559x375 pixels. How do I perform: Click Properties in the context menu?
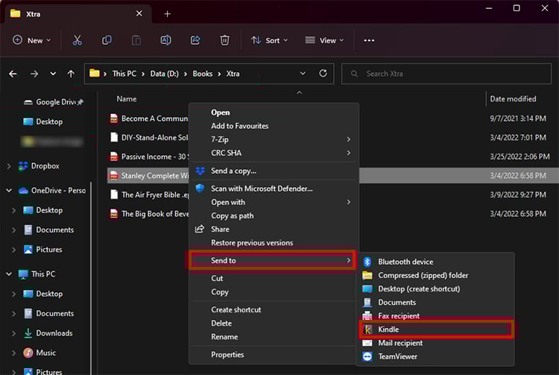click(227, 355)
